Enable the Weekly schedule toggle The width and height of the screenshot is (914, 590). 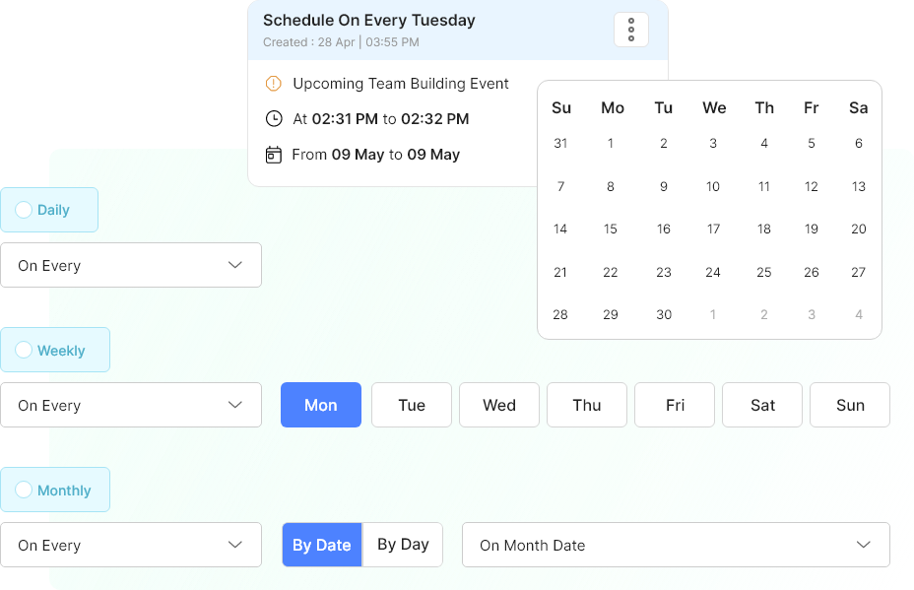(23, 350)
